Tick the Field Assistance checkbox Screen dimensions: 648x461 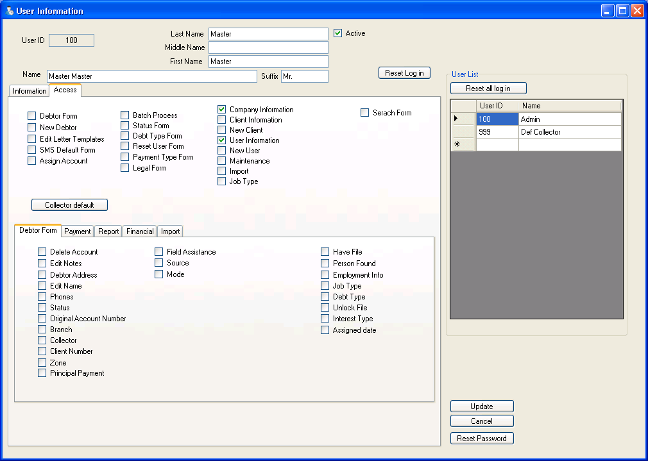(x=159, y=252)
